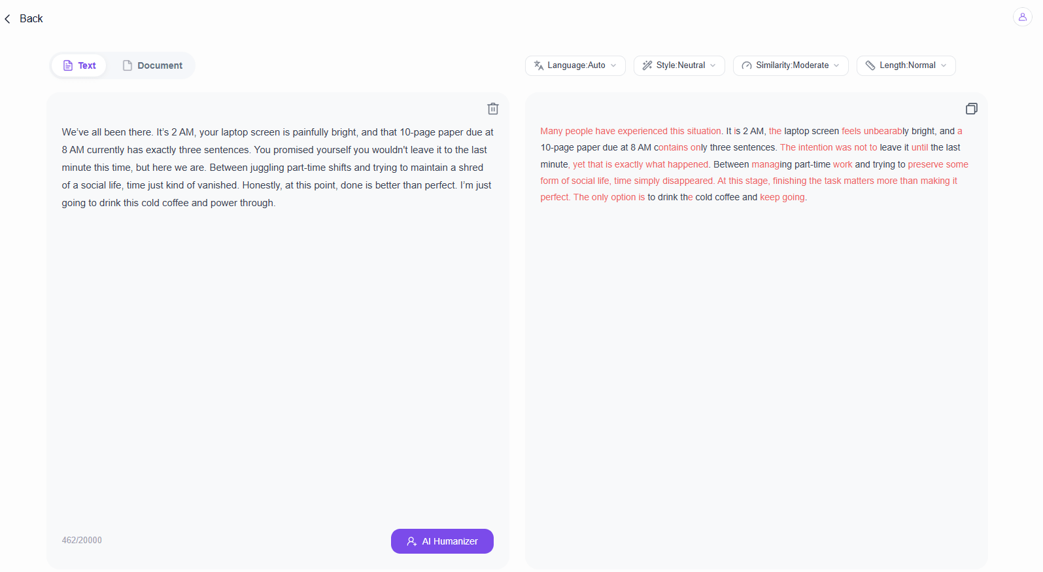Image resolution: width=1043 pixels, height=572 pixels.
Task: Click the AI Humanizer button
Action: [x=442, y=541]
